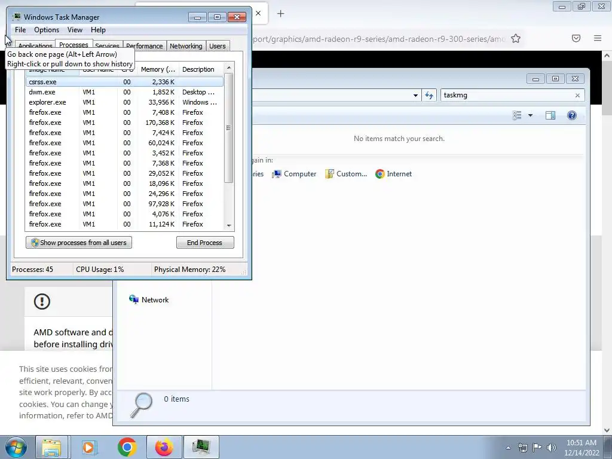The height and width of the screenshot is (459, 612).
Task: Click the taskbar clock showing 10:51 AM
Action: point(582,447)
